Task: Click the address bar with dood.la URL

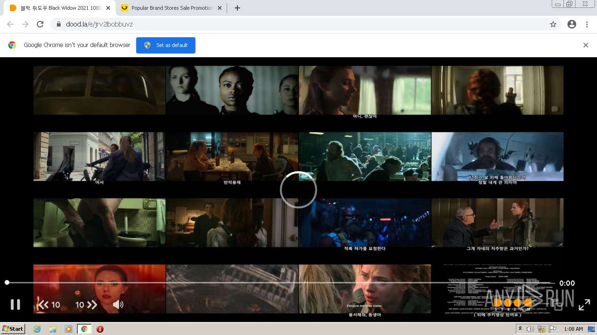Action: tap(305, 24)
